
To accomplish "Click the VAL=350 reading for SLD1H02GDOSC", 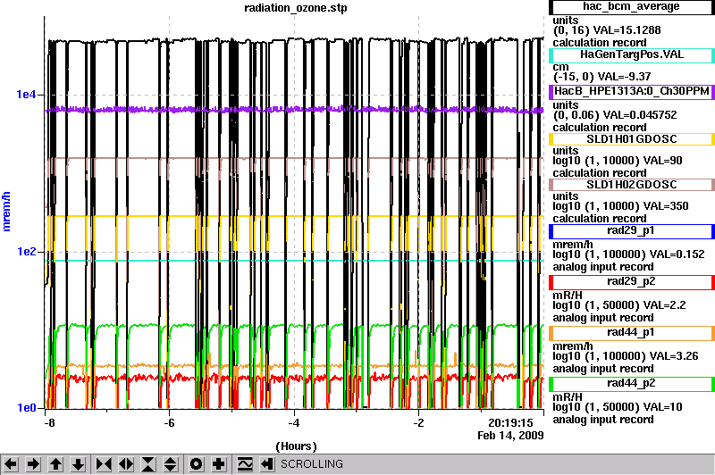I will (x=664, y=206).
